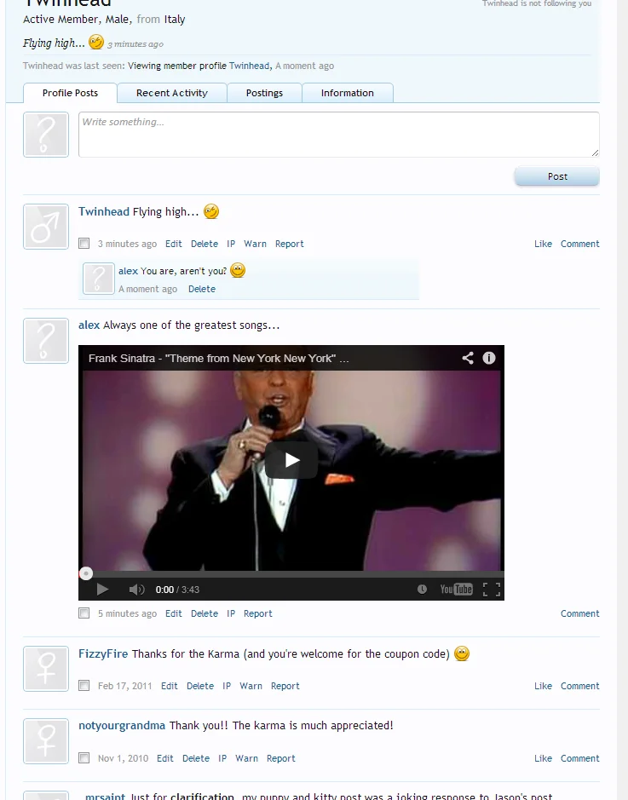628x800 pixels.
Task: Open the Recent Activity tab
Action: (172, 93)
